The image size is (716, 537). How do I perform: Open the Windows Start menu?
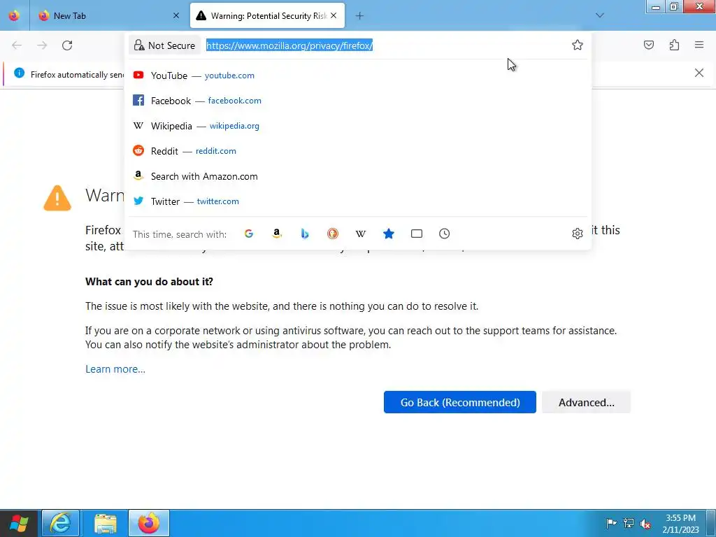click(x=19, y=523)
